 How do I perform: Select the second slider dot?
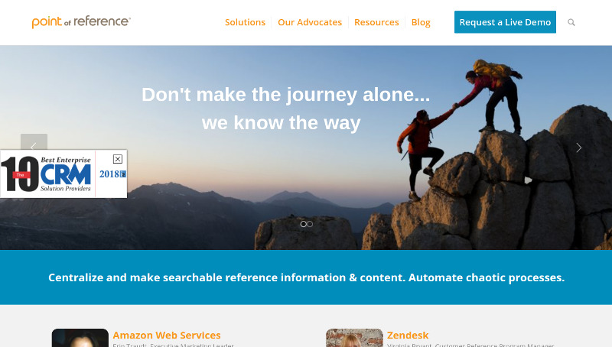click(310, 224)
